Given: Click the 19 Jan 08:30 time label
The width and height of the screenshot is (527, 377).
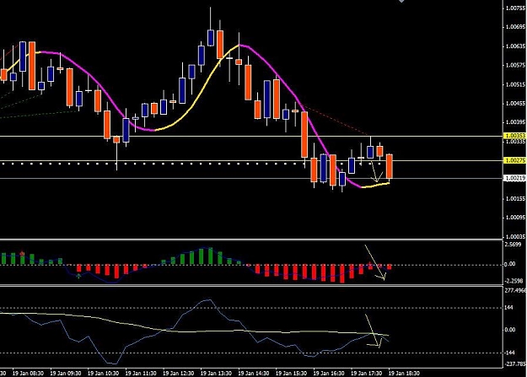Looking at the screenshot, I should 28,374.
